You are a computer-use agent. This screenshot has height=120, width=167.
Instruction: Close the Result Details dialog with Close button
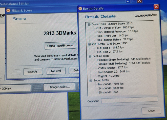click(x=151, y=111)
